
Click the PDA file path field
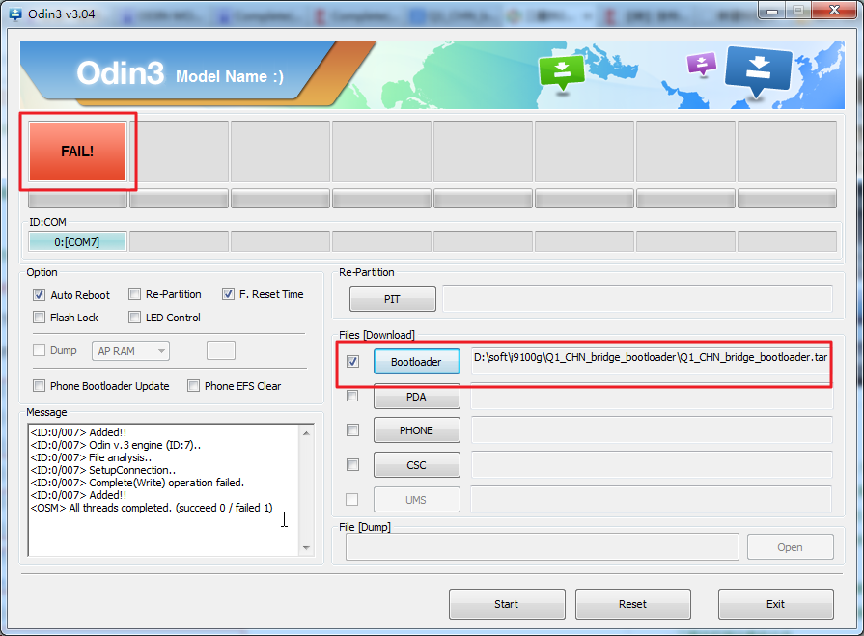(x=652, y=397)
